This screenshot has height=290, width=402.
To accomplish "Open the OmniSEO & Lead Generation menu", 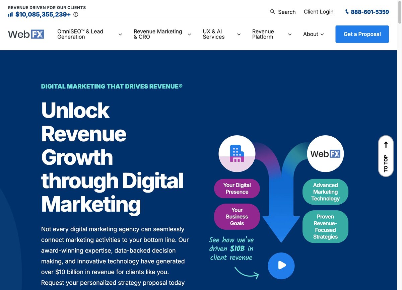I will (80, 34).
